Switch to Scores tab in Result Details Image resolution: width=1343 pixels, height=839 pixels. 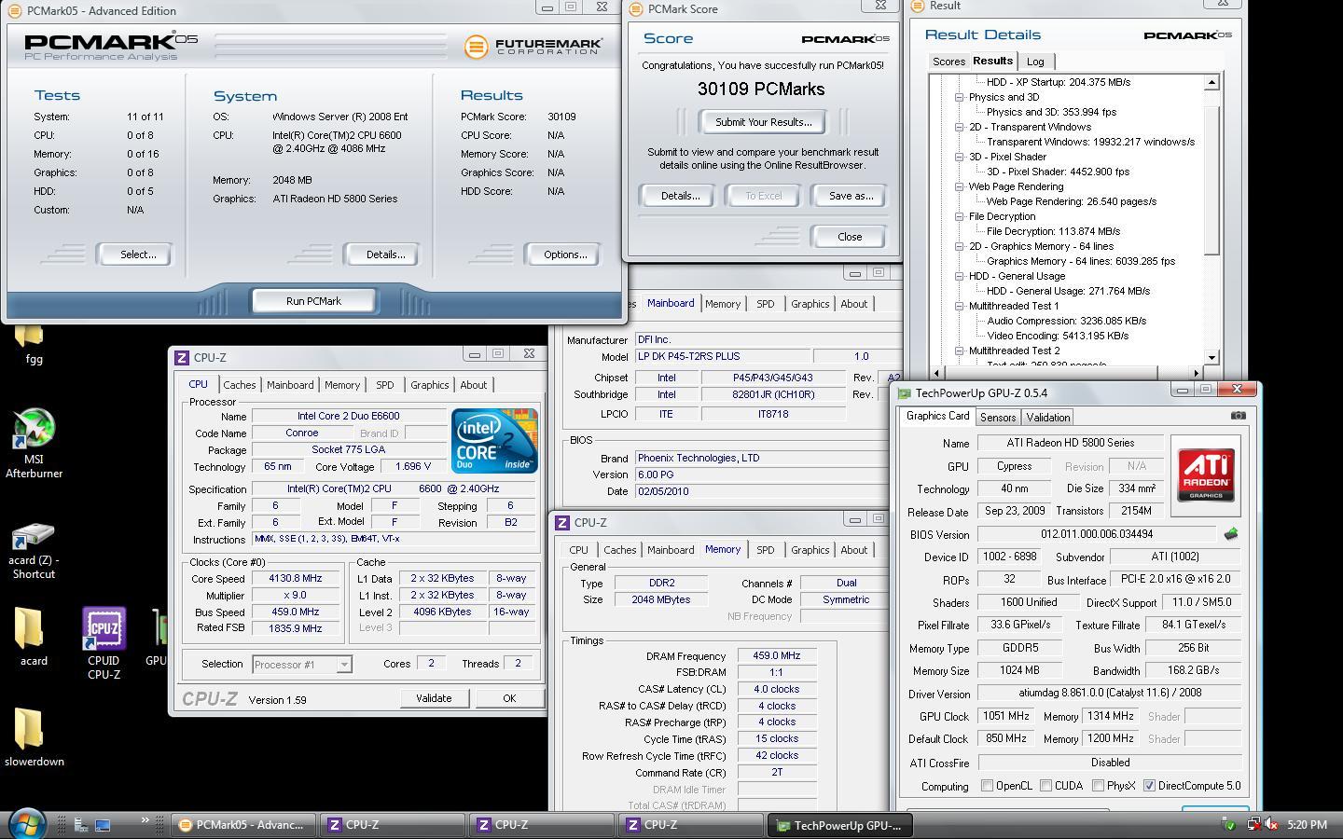(x=948, y=62)
